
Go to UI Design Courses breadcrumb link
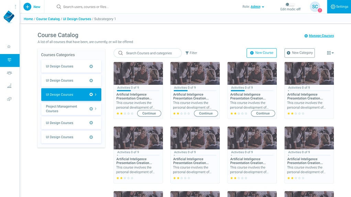tap(77, 19)
